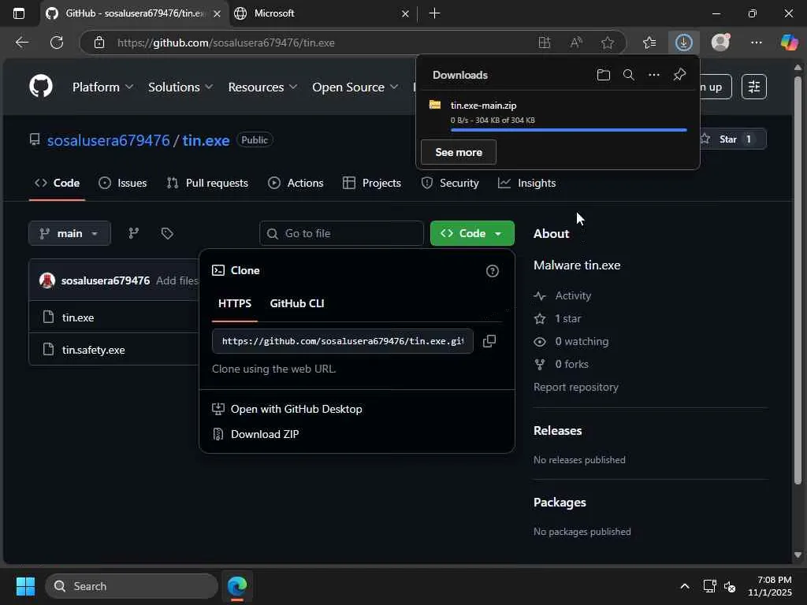Click the Windows Start button
Screen dimensions: 807x605
coord(25,586)
